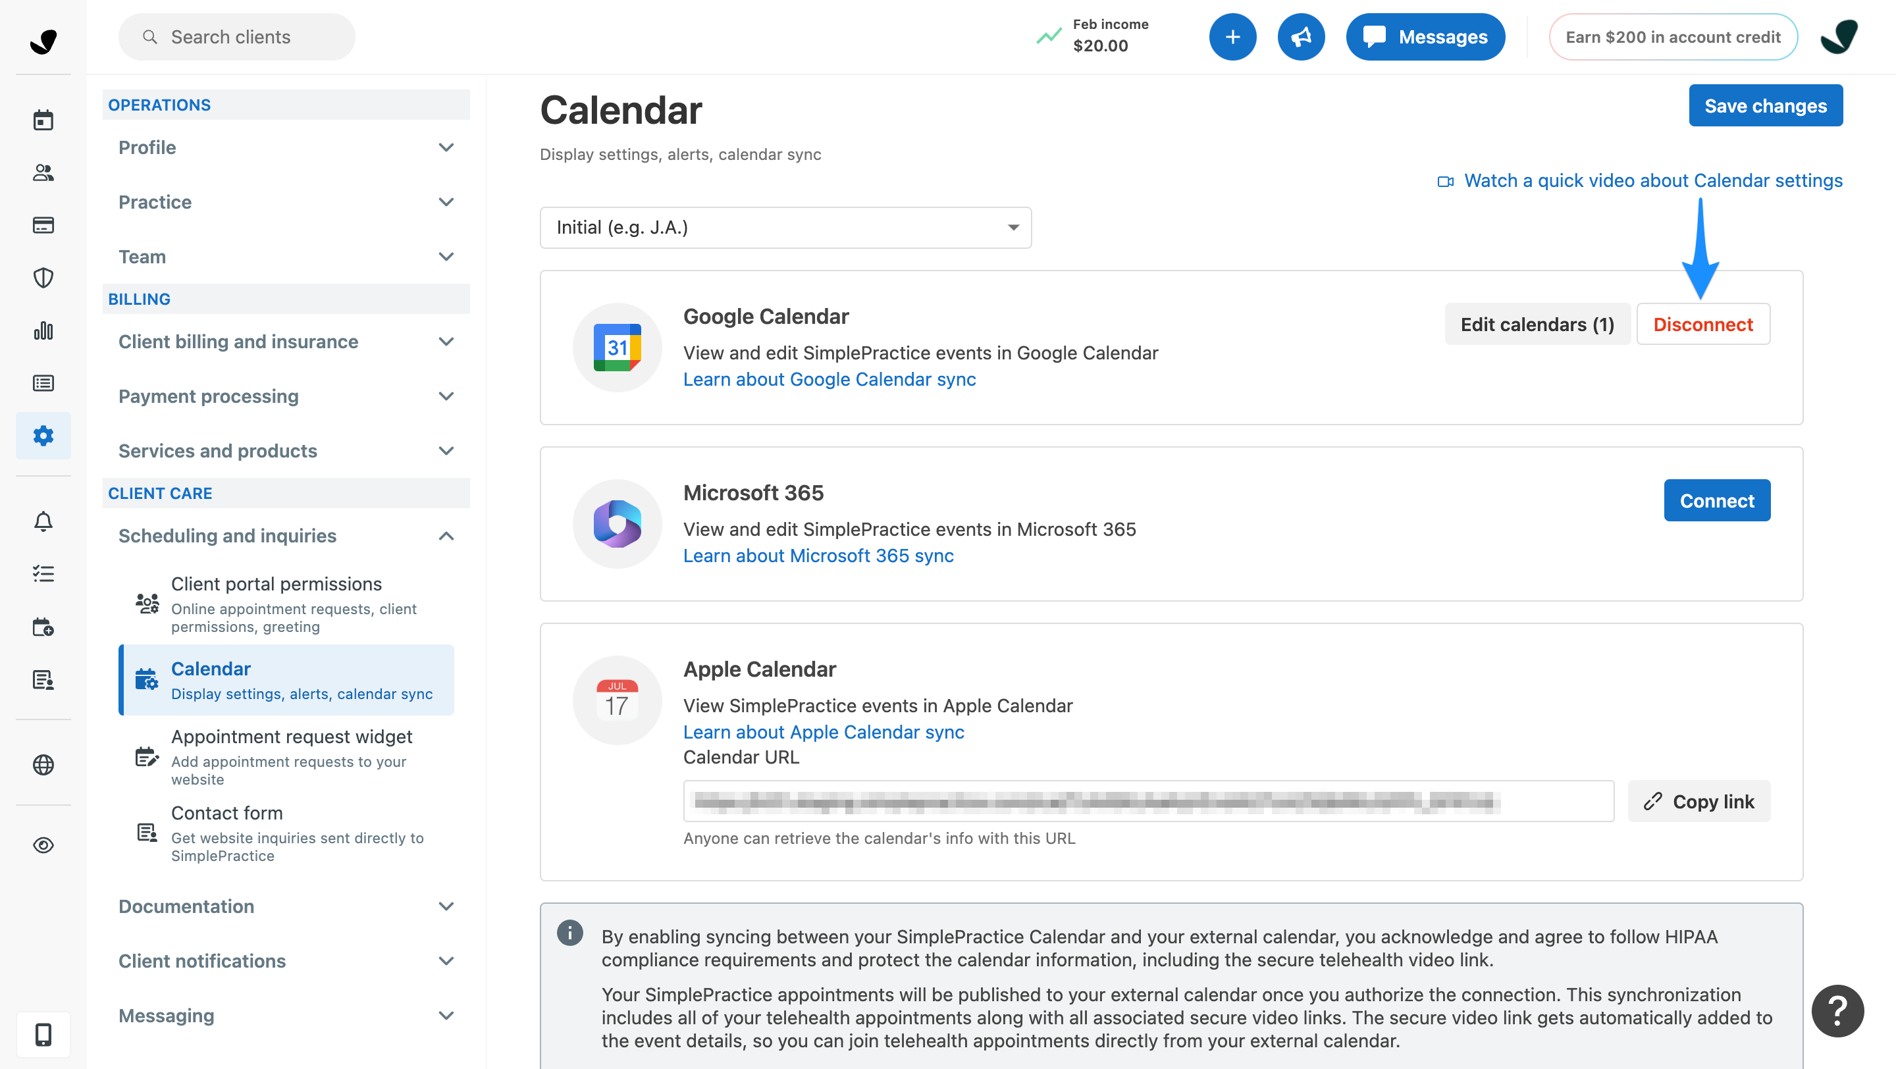Open the eye icon in left rail
1896x1069 pixels.
coord(43,845)
